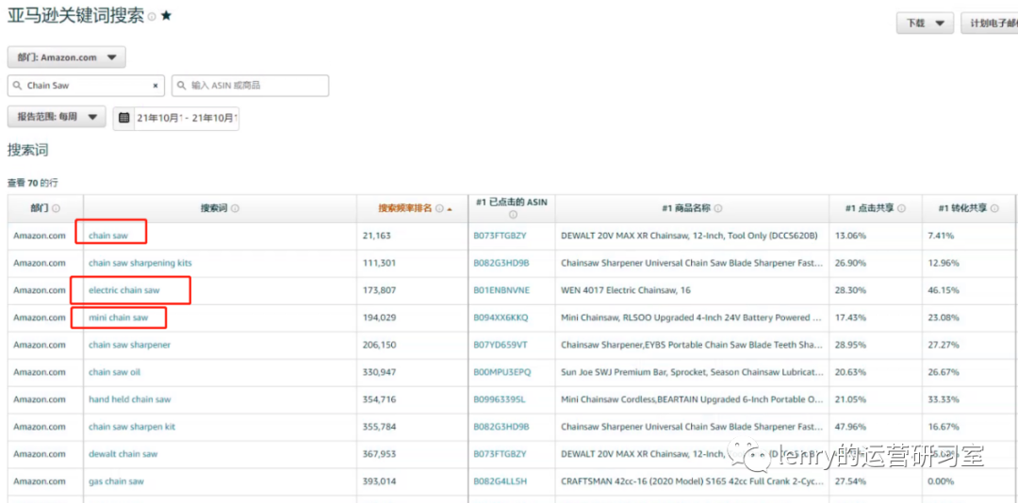
Task: Open the 报告范围: 每周 dropdown
Action: click(57, 117)
